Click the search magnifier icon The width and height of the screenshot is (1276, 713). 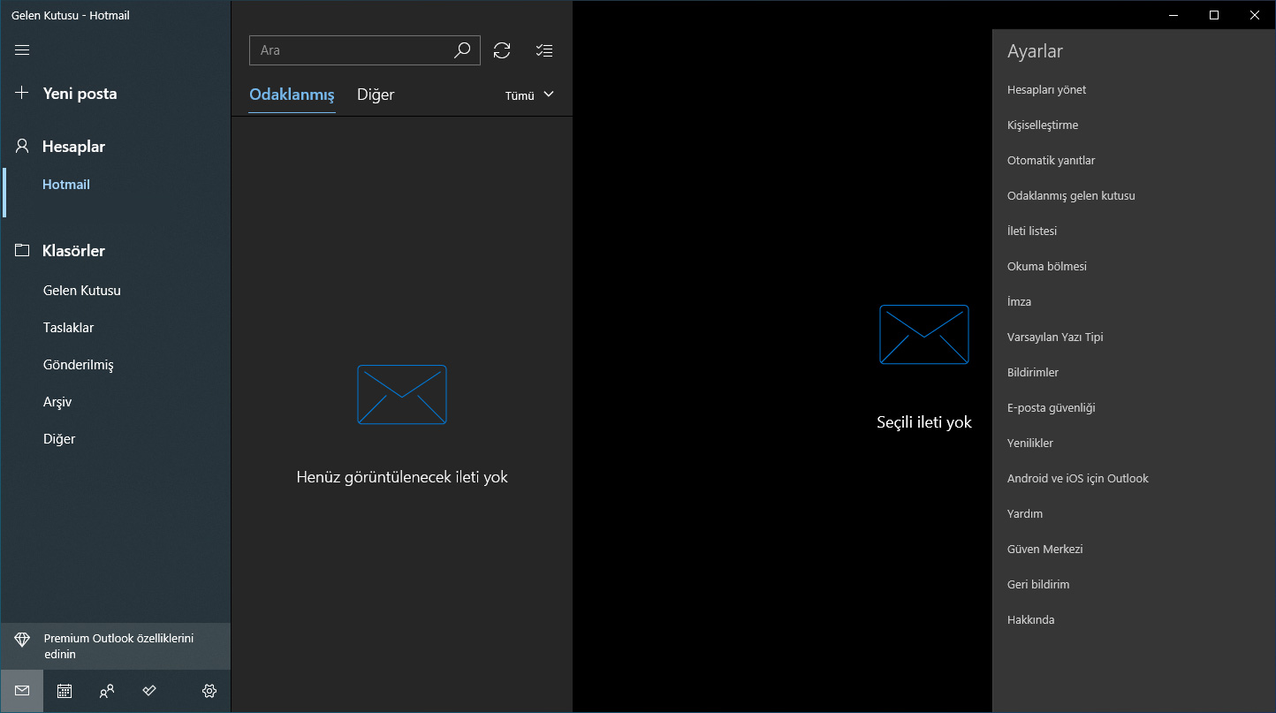(462, 50)
